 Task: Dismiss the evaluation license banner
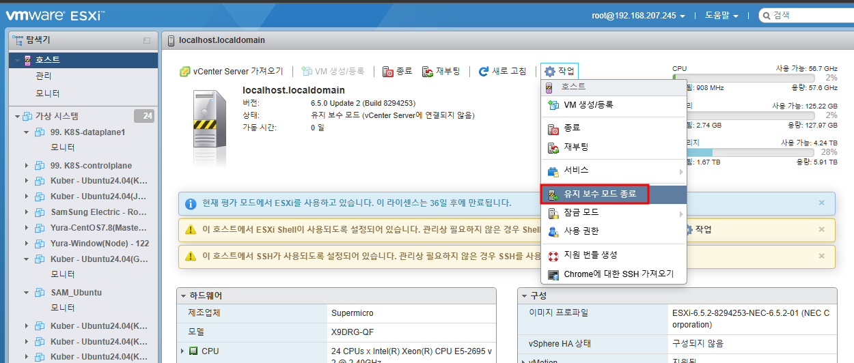click(821, 203)
